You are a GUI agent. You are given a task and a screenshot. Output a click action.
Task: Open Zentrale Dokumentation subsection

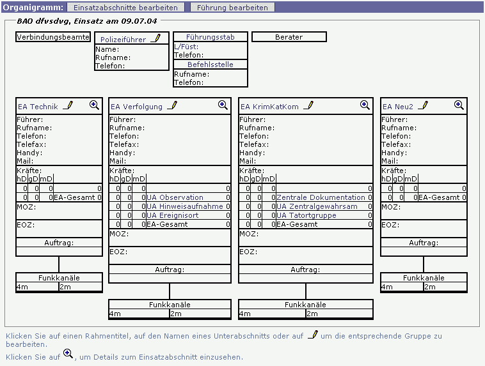pos(321,198)
